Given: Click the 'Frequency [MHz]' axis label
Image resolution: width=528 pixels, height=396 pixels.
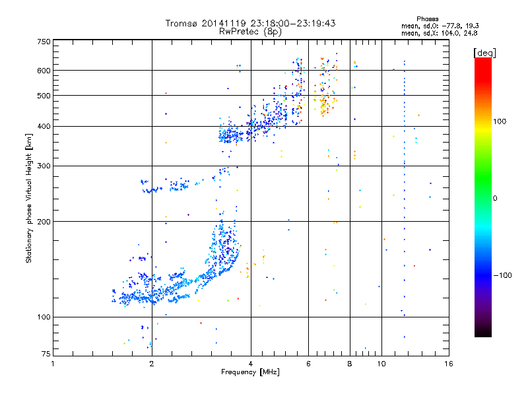Looking at the screenshot, I should point(250,372).
